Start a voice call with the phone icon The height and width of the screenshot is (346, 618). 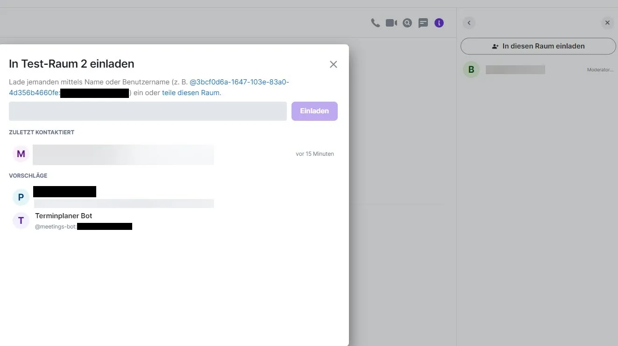tap(375, 23)
